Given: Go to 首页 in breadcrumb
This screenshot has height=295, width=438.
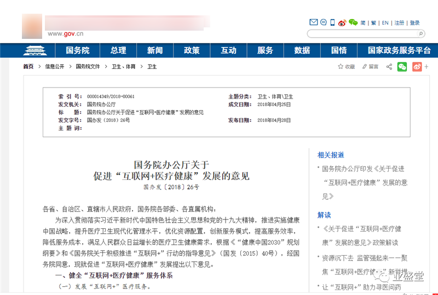Looking at the screenshot, I should pos(28,67).
